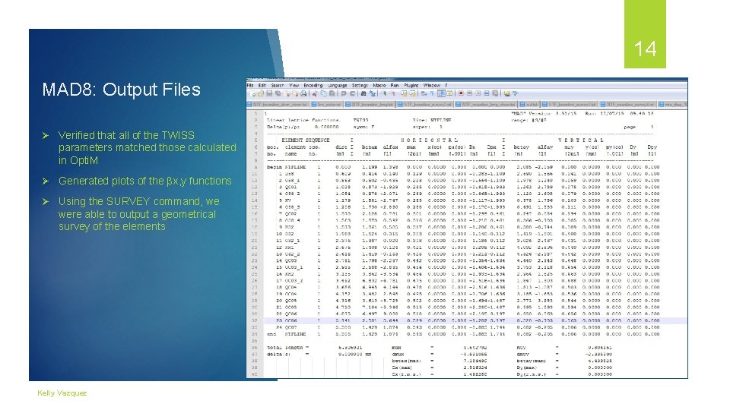Screen dimensions: 730x410
Task: Click the Save Recorded Macro icon
Action: click(495, 93)
